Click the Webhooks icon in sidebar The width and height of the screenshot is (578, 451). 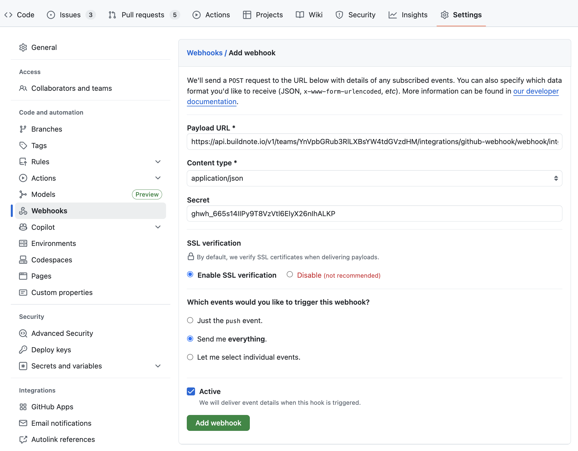[23, 211]
